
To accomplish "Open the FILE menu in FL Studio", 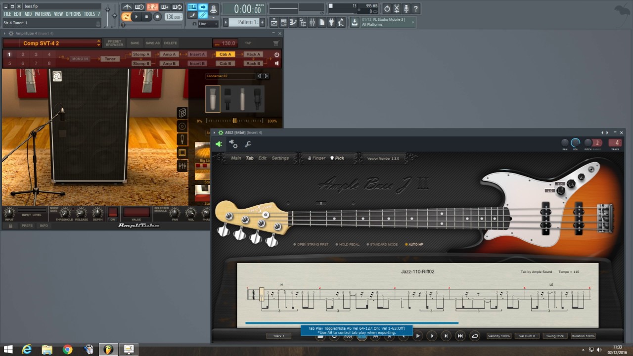I will pos(7,14).
